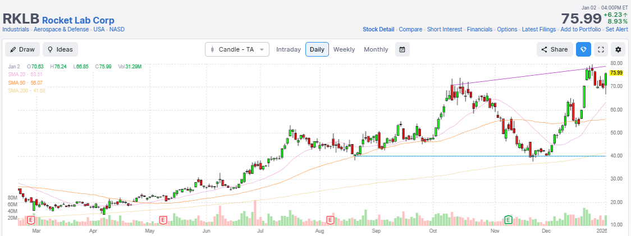Open the Latest Filings link

coord(539,29)
